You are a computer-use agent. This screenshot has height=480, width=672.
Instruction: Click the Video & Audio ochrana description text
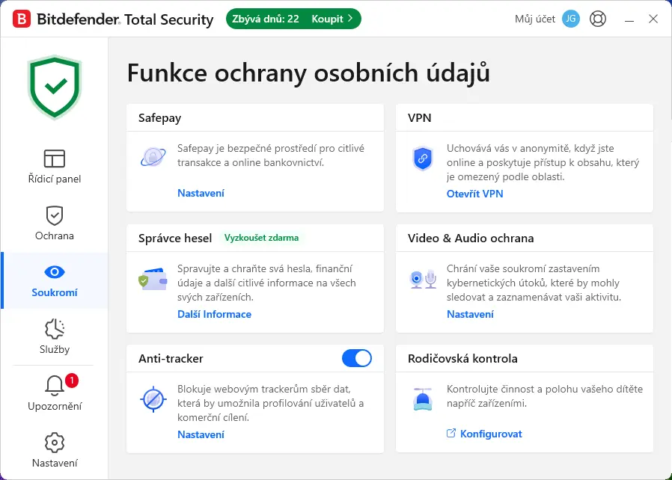point(534,283)
